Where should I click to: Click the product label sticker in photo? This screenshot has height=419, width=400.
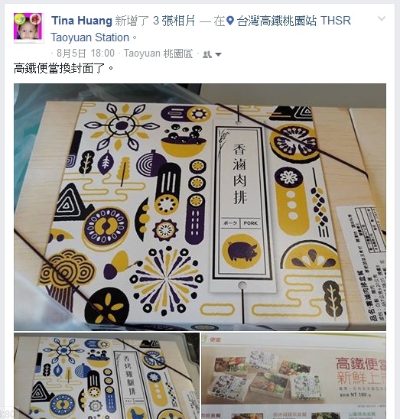(x=363, y=263)
